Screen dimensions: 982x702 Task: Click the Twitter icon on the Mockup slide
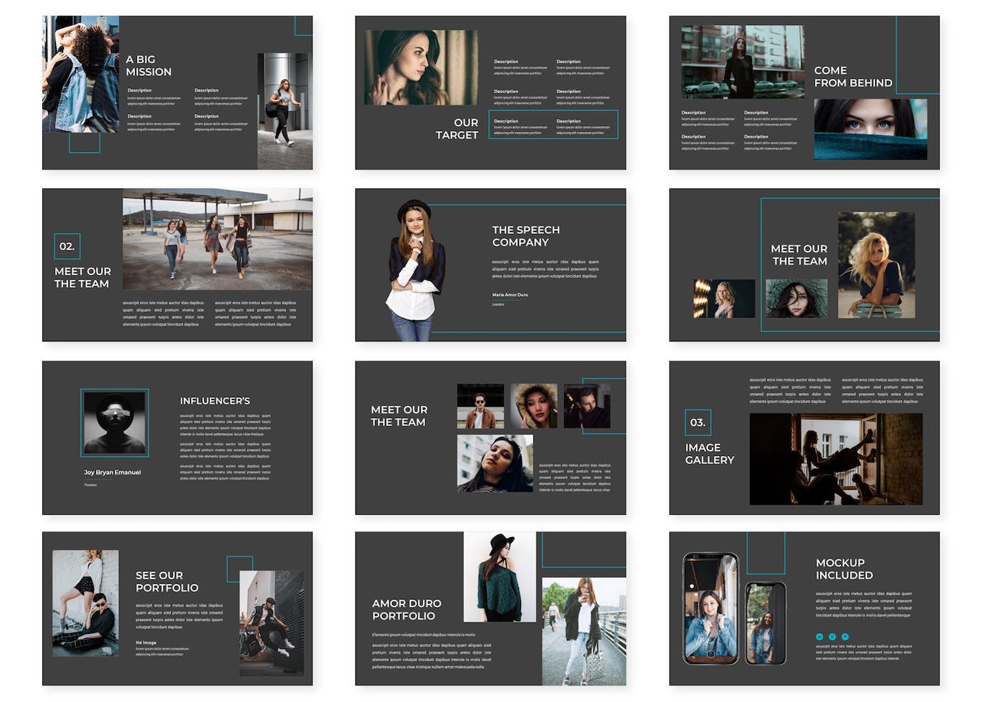(845, 636)
